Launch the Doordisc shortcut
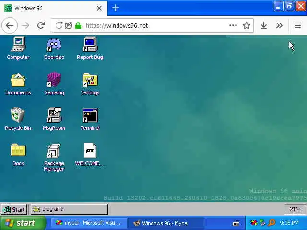Screen dimensions: 307x230 [x=54, y=48]
